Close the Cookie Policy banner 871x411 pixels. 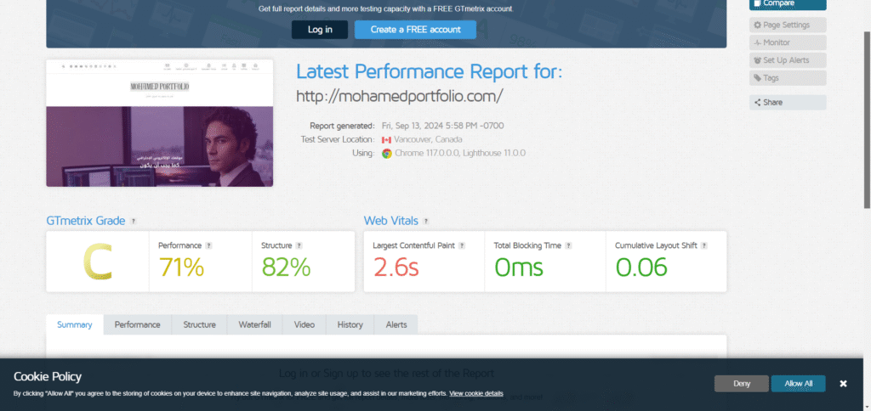(x=843, y=383)
